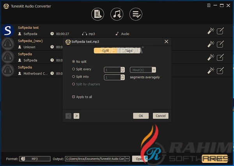Decrease Split every value with down arrow
The image size is (234, 166).
point(123,71)
